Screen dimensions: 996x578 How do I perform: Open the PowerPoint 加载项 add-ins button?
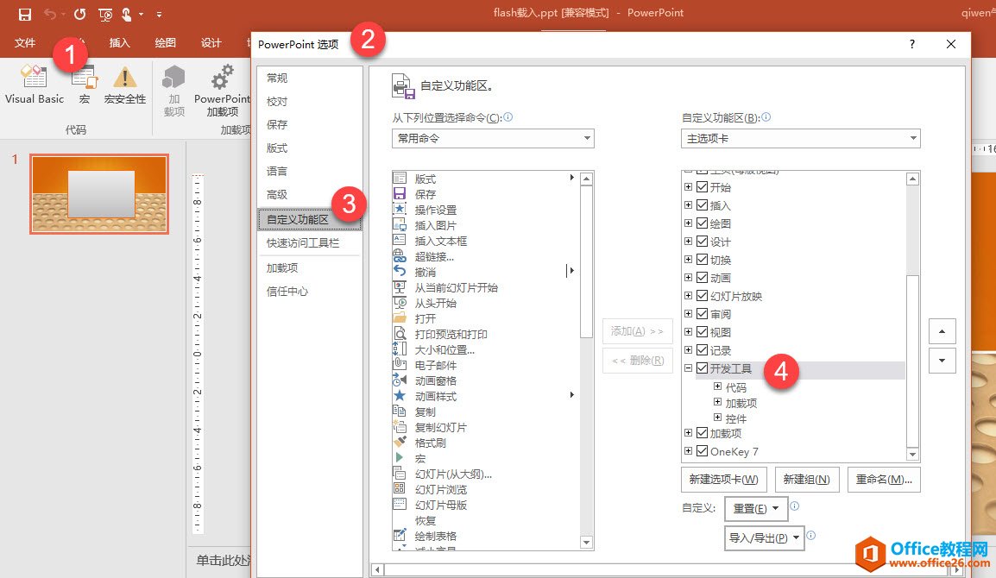tap(223, 91)
